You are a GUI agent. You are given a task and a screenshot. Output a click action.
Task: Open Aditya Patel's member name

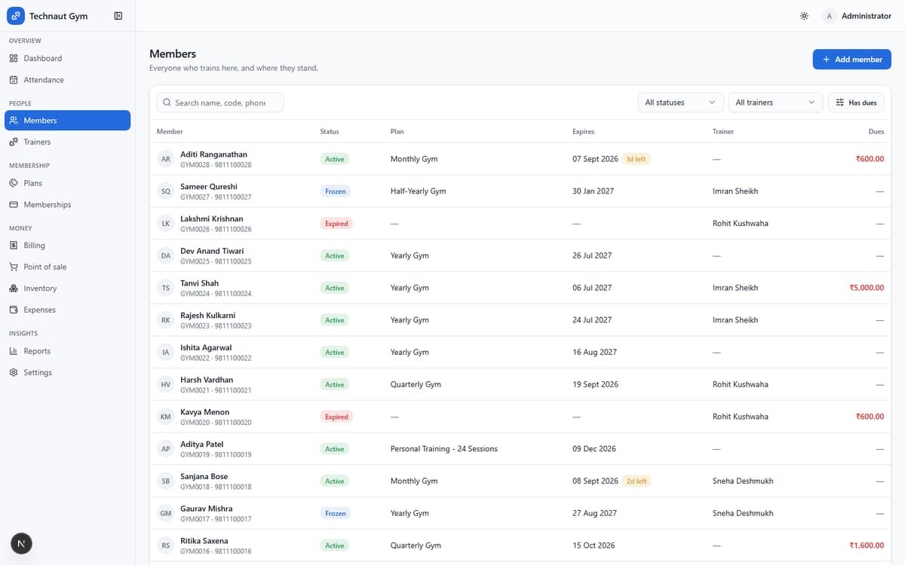pyautogui.click(x=201, y=444)
